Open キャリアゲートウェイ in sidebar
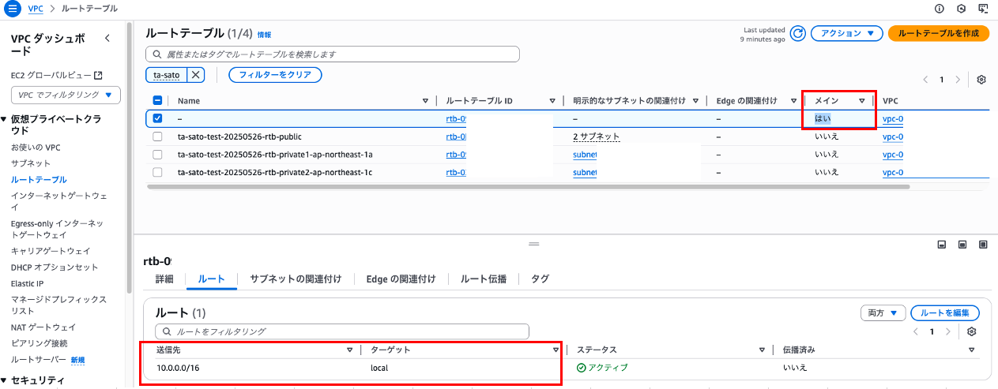 51,251
